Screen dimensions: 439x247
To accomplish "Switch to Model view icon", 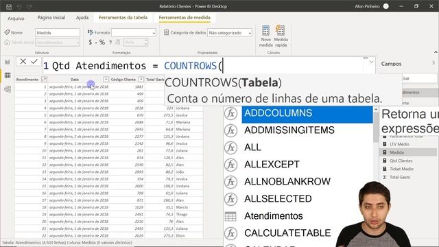I will [x=8, y=89].
